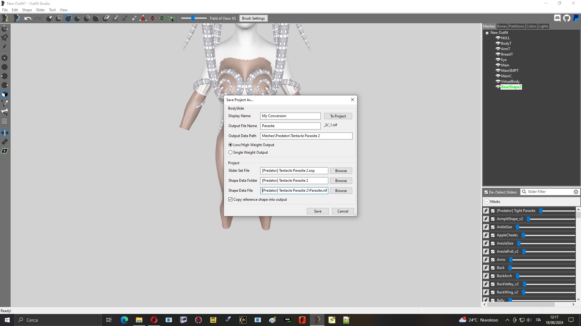Select Low/High Weight Output radio button
The height and width of the screenshot is (326, 581).
click(231, 145)
